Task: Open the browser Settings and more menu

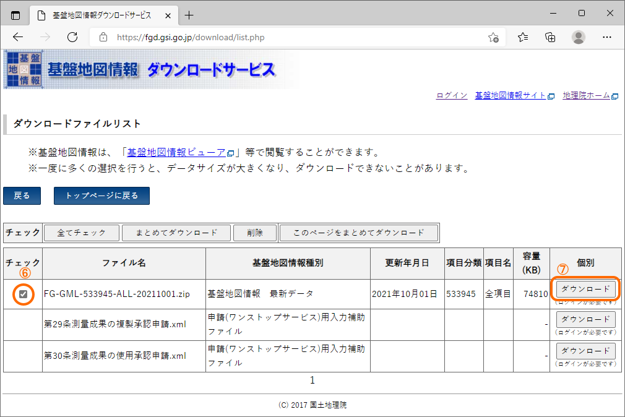Action: point(606,37)
